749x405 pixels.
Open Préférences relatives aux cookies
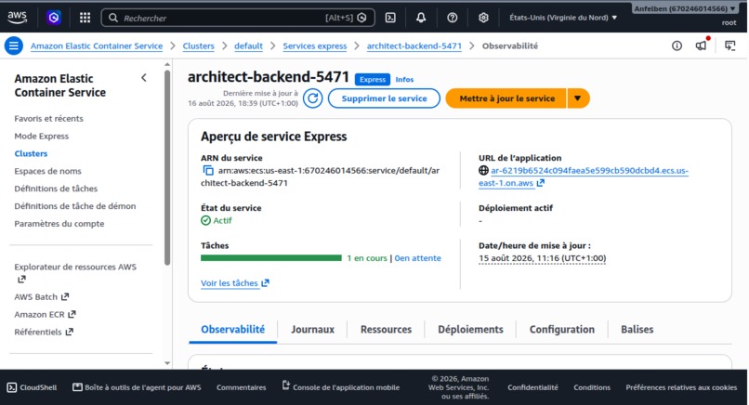[x=681, y=387]
